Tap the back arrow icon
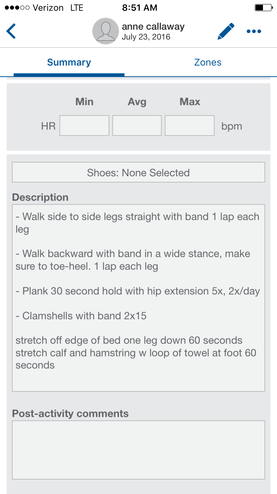The height and width of the screenshot is (494, 277). pos(11,31)
